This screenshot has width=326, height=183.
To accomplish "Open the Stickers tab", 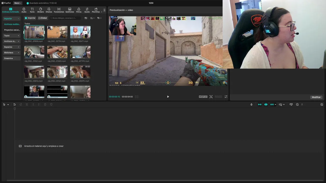I will pos(40,10).
